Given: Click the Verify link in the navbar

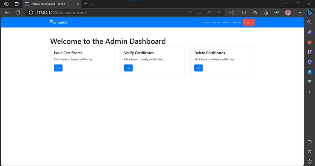Looking at the screenshot, I should coord(226,23).
